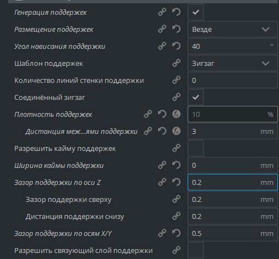Click reset arrow for Зазор по осям X/Y
Screen dimensions: 279x259
[x=176, y=233]
